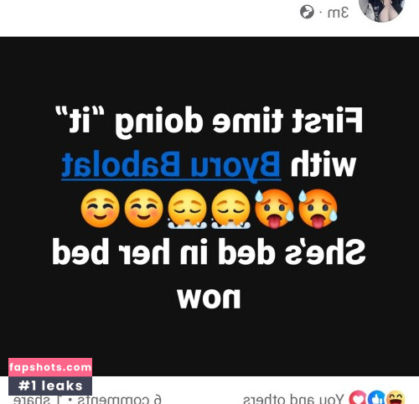Click the word "now" in the post
Image resolution: width=419 pixels, height=404 pixels.
pos(209,298)
